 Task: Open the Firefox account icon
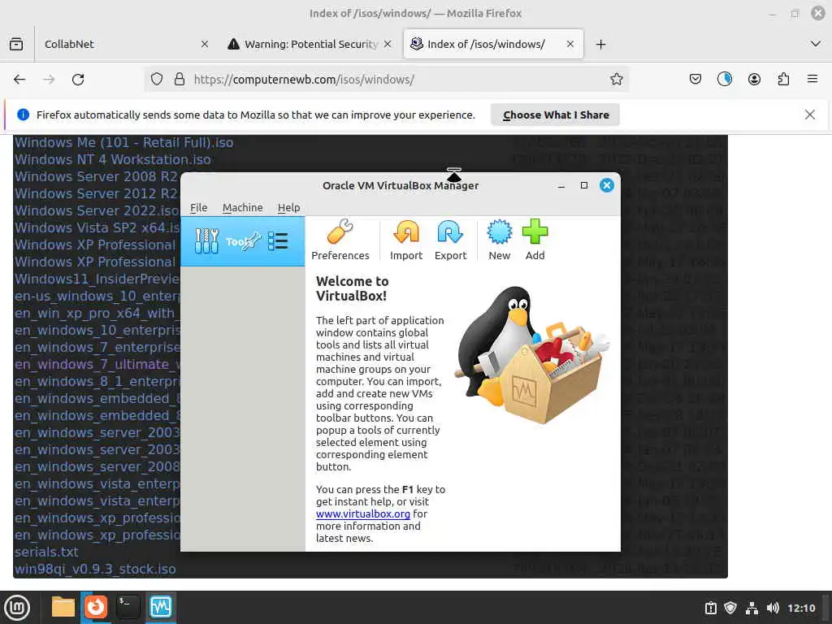point(754,79)
